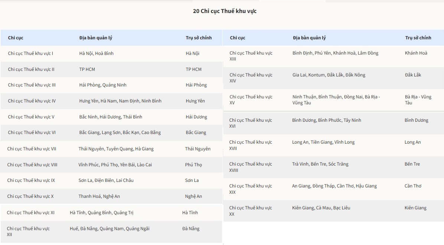Image resolution: width=444 pixels, height=245 pixels.
Task: Select 'Kiên Giang, Cà Mau, Bạc Liêu' cell
Action: point(321,208)
